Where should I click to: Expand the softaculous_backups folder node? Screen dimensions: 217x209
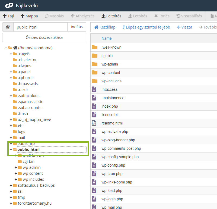click(x=11, y=185)
